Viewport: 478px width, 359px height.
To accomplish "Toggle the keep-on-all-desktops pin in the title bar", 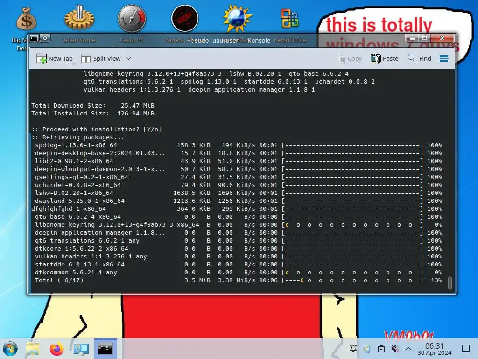I will point(45,38).
